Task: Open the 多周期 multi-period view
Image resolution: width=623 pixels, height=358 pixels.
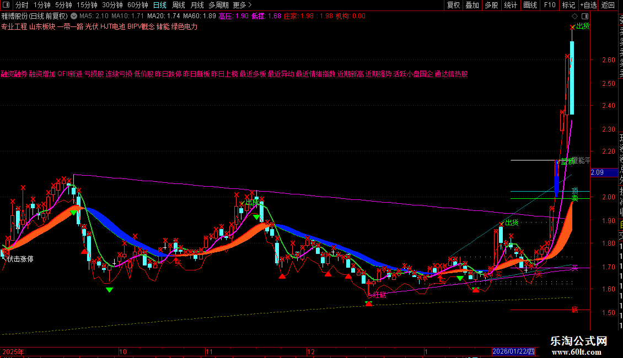Action: [218, 5]
